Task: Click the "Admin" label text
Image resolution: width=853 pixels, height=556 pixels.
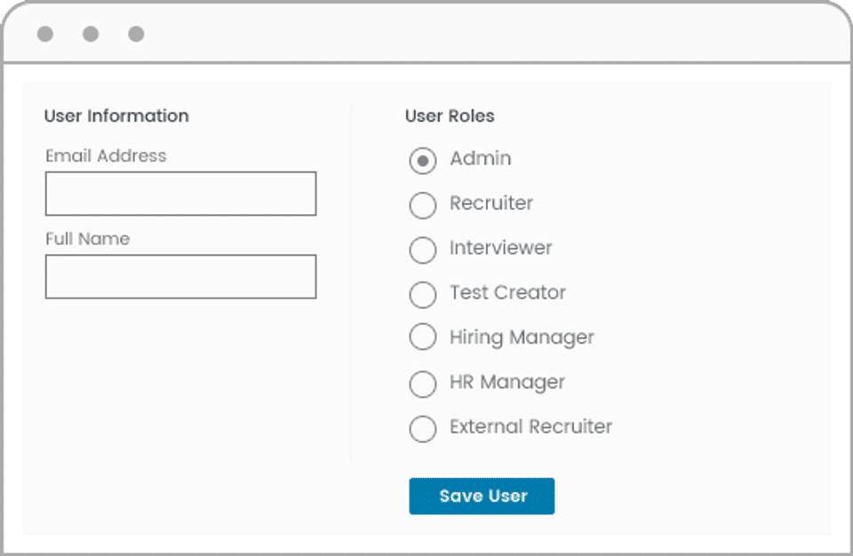Action: [481, 159]
